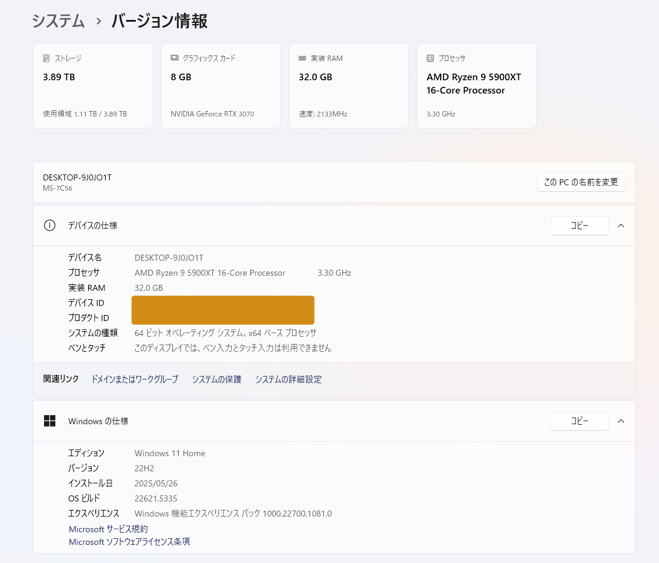Select 32.0 GB in 実装 RAM row
The image size is (659, 563).
click(x=149, y=288)
